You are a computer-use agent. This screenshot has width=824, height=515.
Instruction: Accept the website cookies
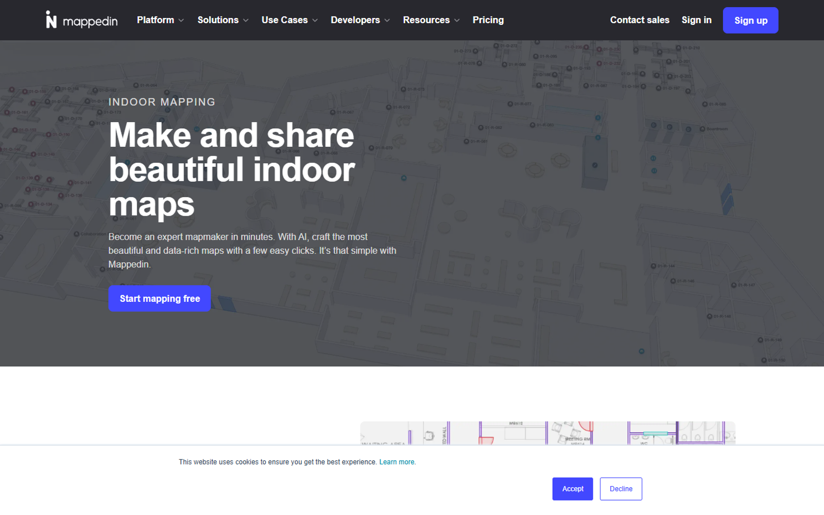pos(573,489)
